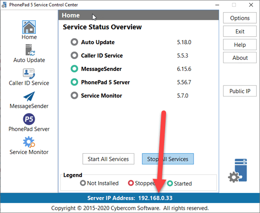
Task: Select the Service Monitor gear icon
Action: point(29,142)
